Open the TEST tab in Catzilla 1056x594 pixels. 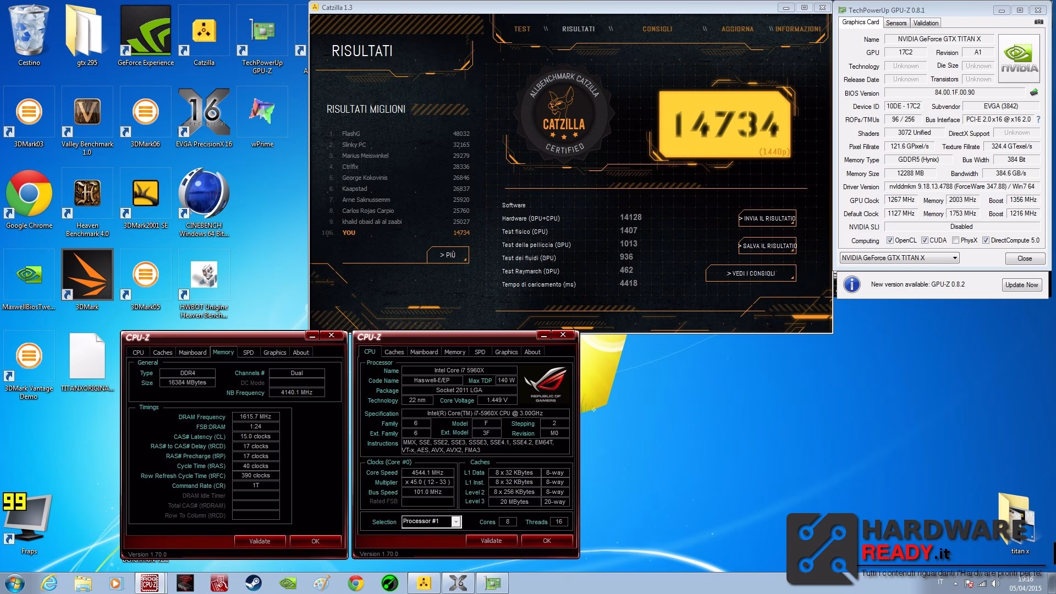click(522, 29)
